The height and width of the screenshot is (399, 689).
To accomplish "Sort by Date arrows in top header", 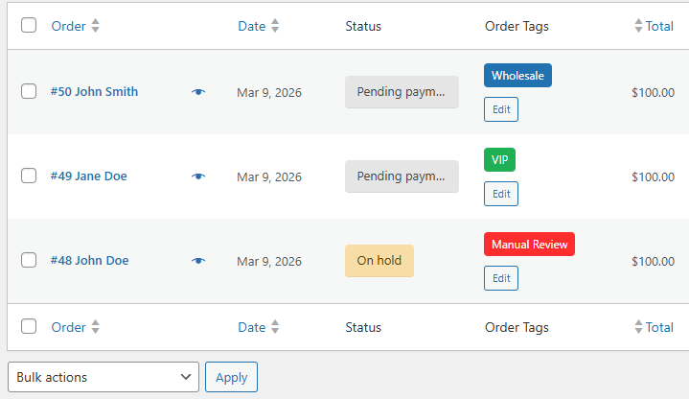I will (275, 26).
